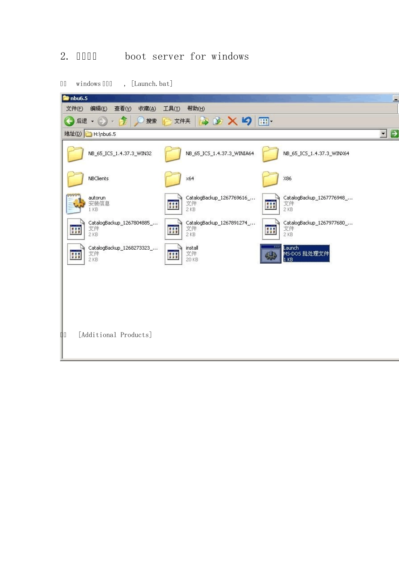Select the CatalogBackup_1267769616 file

(210, 203)
